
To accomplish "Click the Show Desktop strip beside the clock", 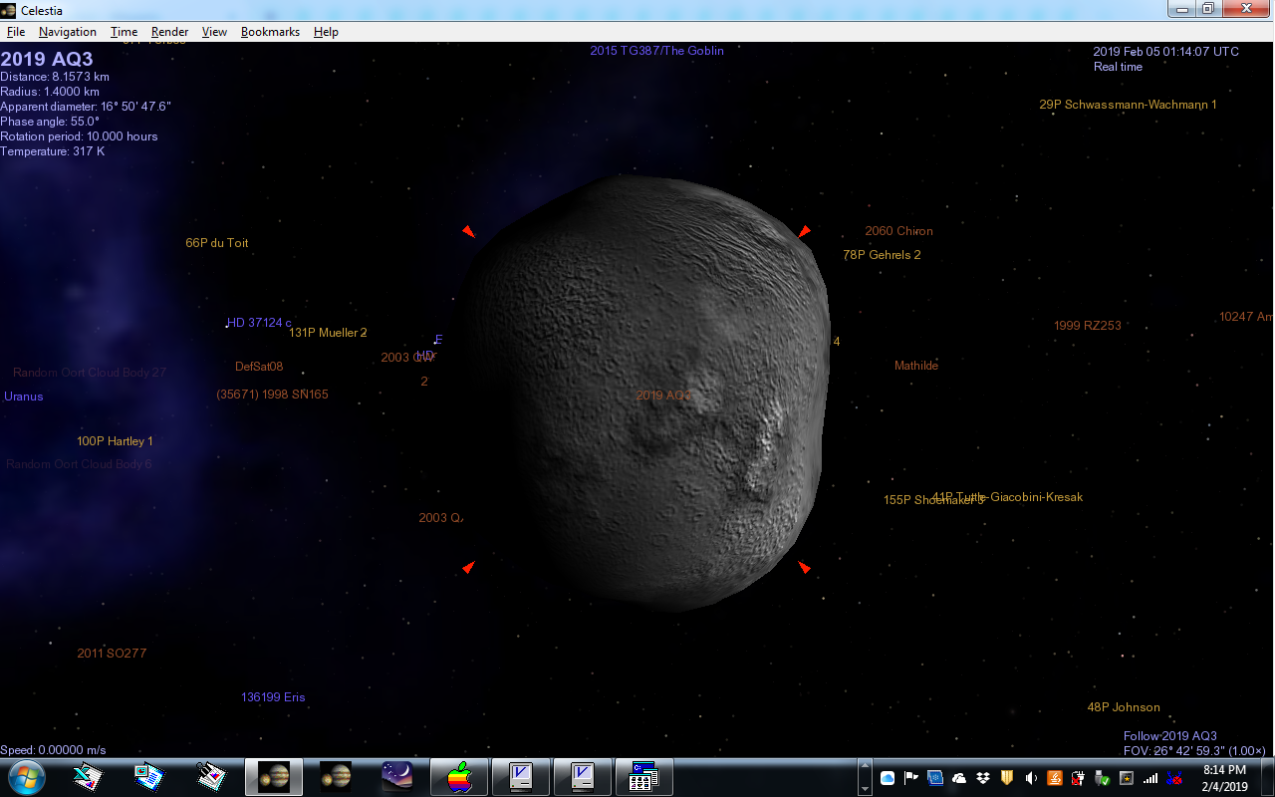I will [1267, 777].
